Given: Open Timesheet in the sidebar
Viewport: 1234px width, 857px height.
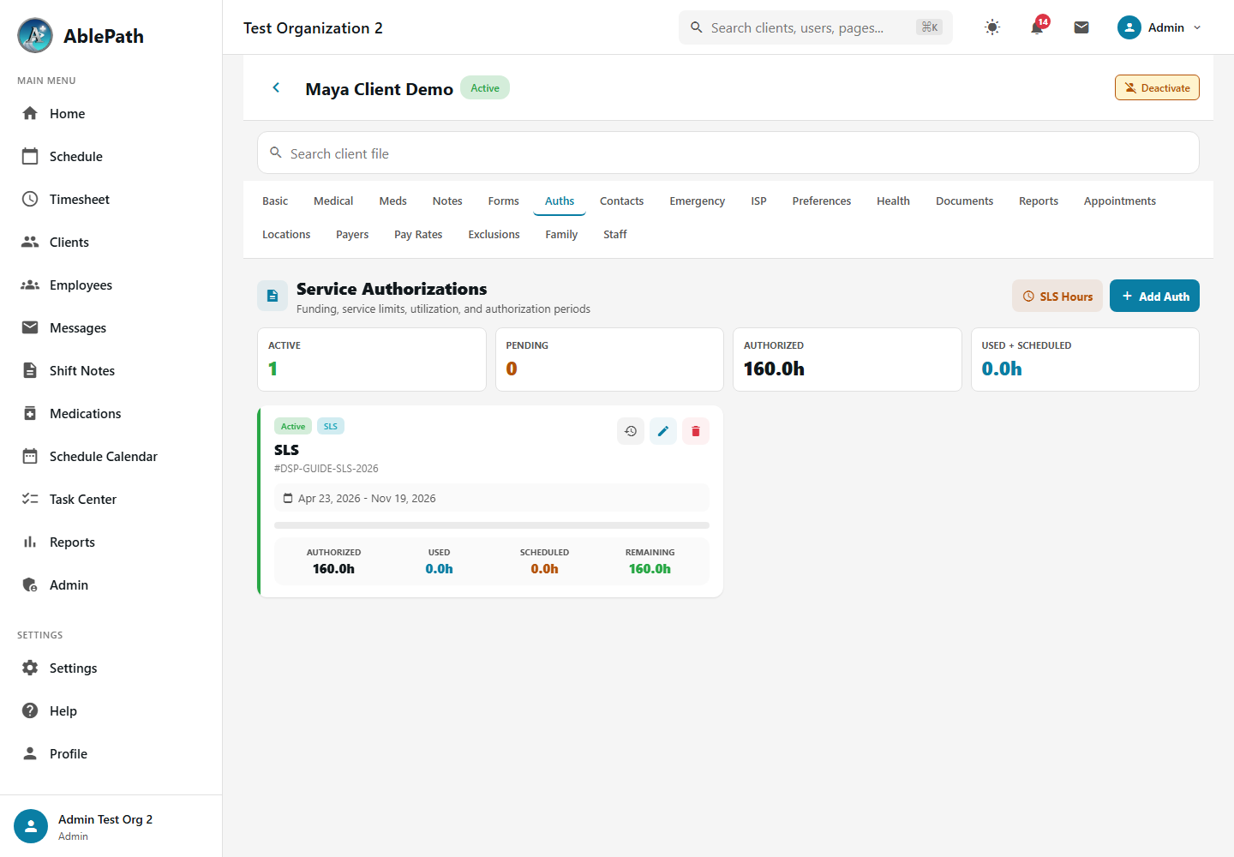Looking at the screenshot, I should 111,200.
